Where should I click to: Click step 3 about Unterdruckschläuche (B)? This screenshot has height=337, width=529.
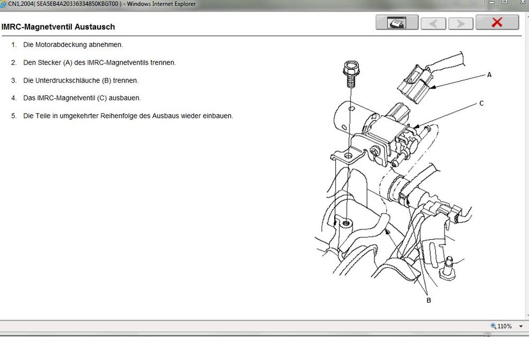(81, 80)
